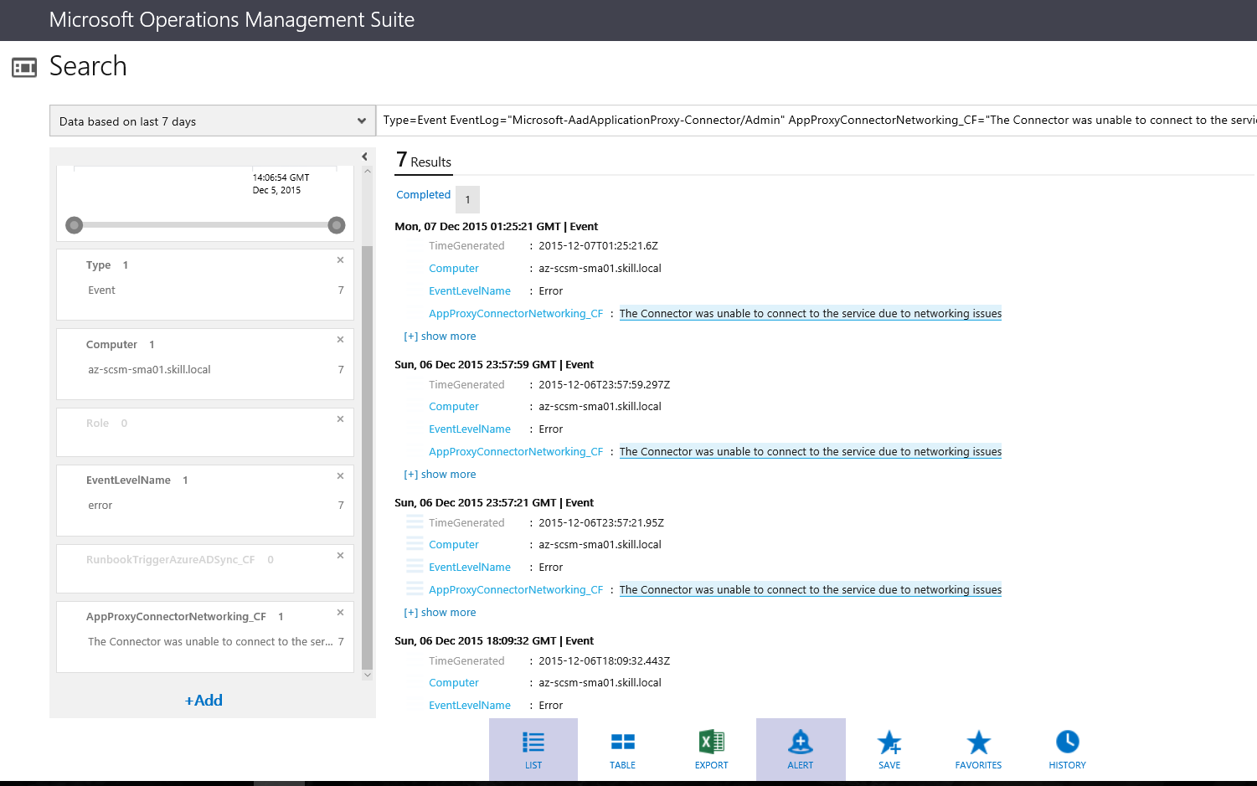Click the +Add filter link

203,701
